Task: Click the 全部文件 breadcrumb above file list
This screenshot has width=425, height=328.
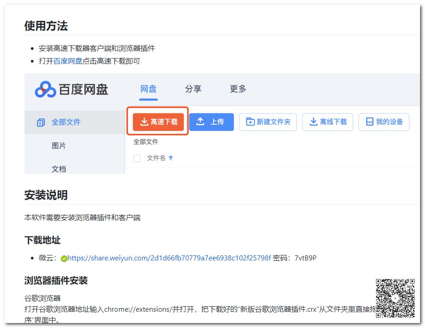Action: click(146, 142)
